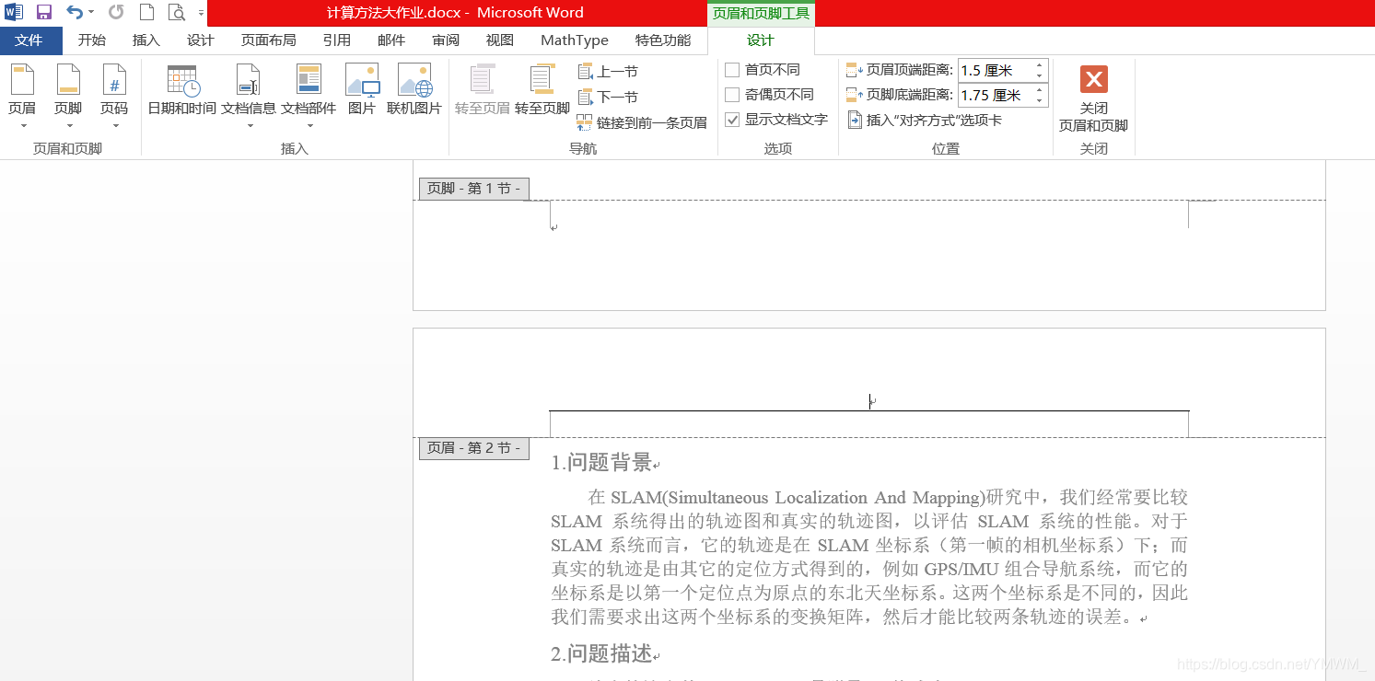This screenshot has height=681, width=1375.
Task: Click the 页眉顶端距离 value field
Action: click(x=996, y=70)
